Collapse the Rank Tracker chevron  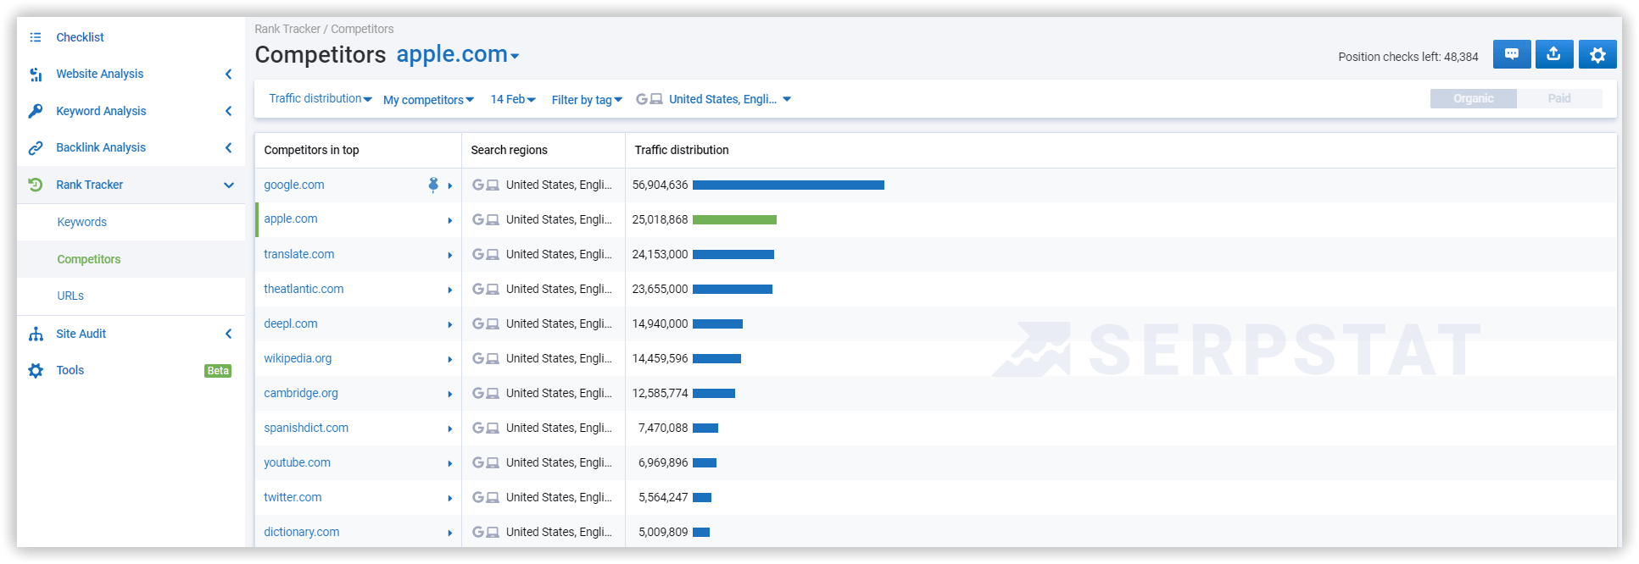(x=229, y=185)
